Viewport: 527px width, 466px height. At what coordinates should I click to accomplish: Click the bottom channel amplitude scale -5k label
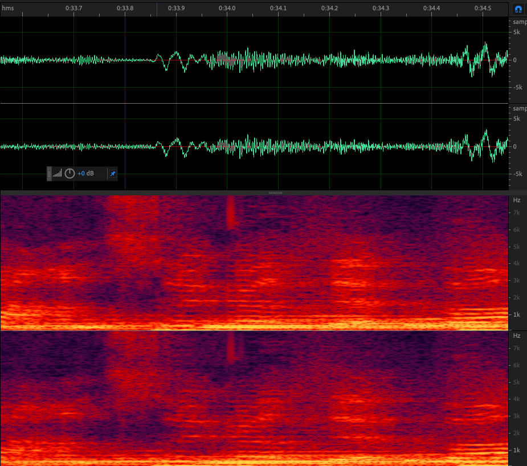coord(517,174)
